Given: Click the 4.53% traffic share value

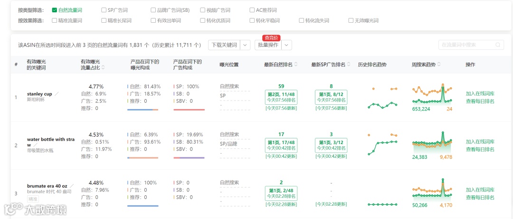Looking at the screenshot, I should [x=96, y=135].
